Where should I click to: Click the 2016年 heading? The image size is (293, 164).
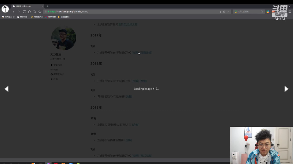coord(96,63)
